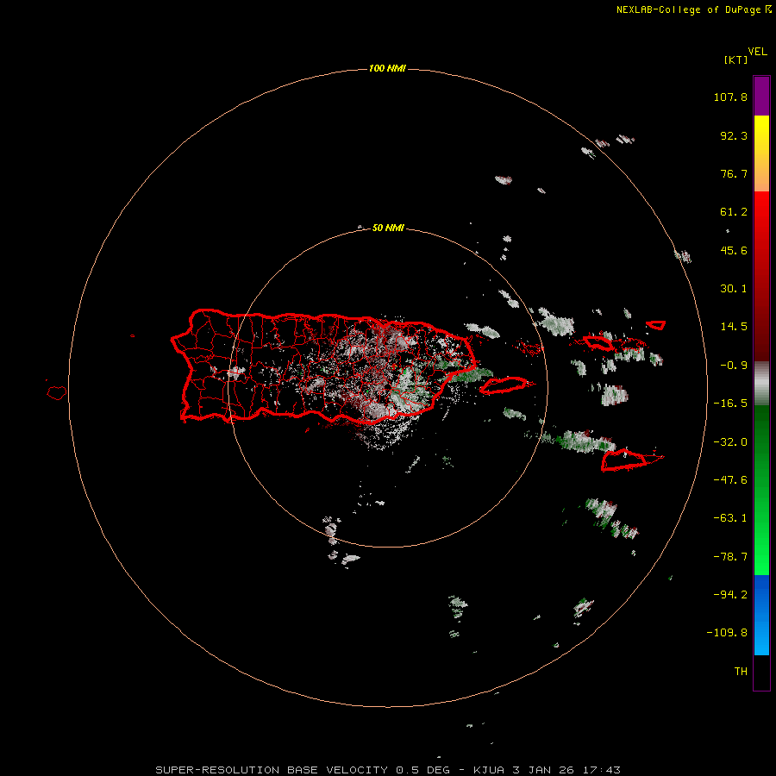Pick the purple segment of the velocity color bar
Viewport: 776px width, 776px height.
(761, 96)
